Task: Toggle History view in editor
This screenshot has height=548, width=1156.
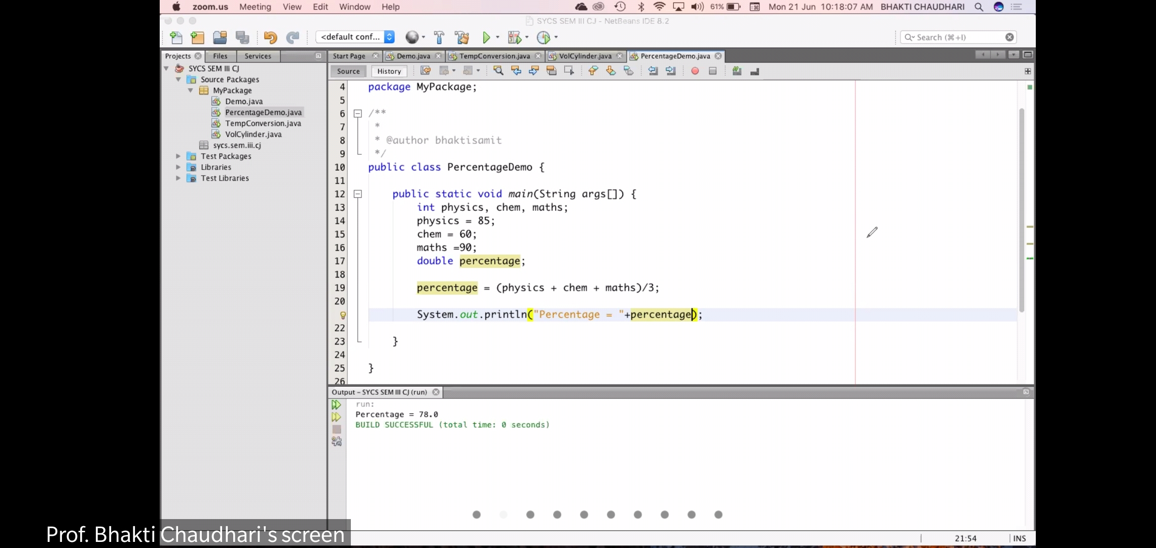Action: click(x=389, y=71)
